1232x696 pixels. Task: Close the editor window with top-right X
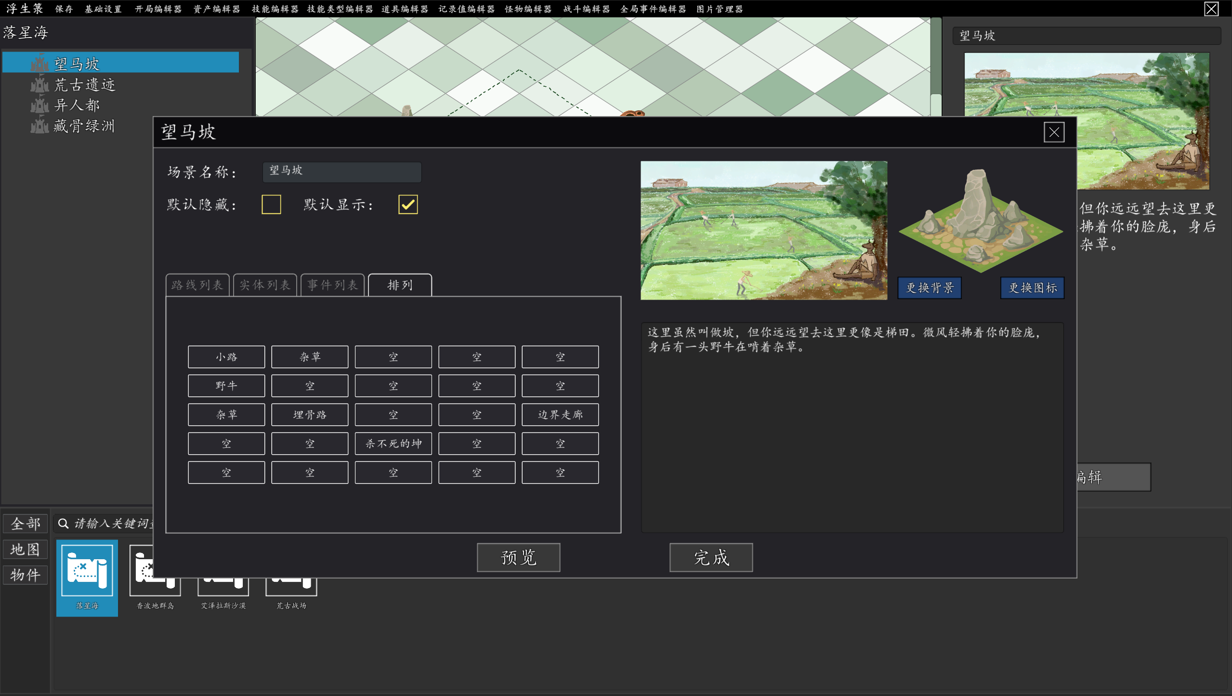click(1211, 9)
